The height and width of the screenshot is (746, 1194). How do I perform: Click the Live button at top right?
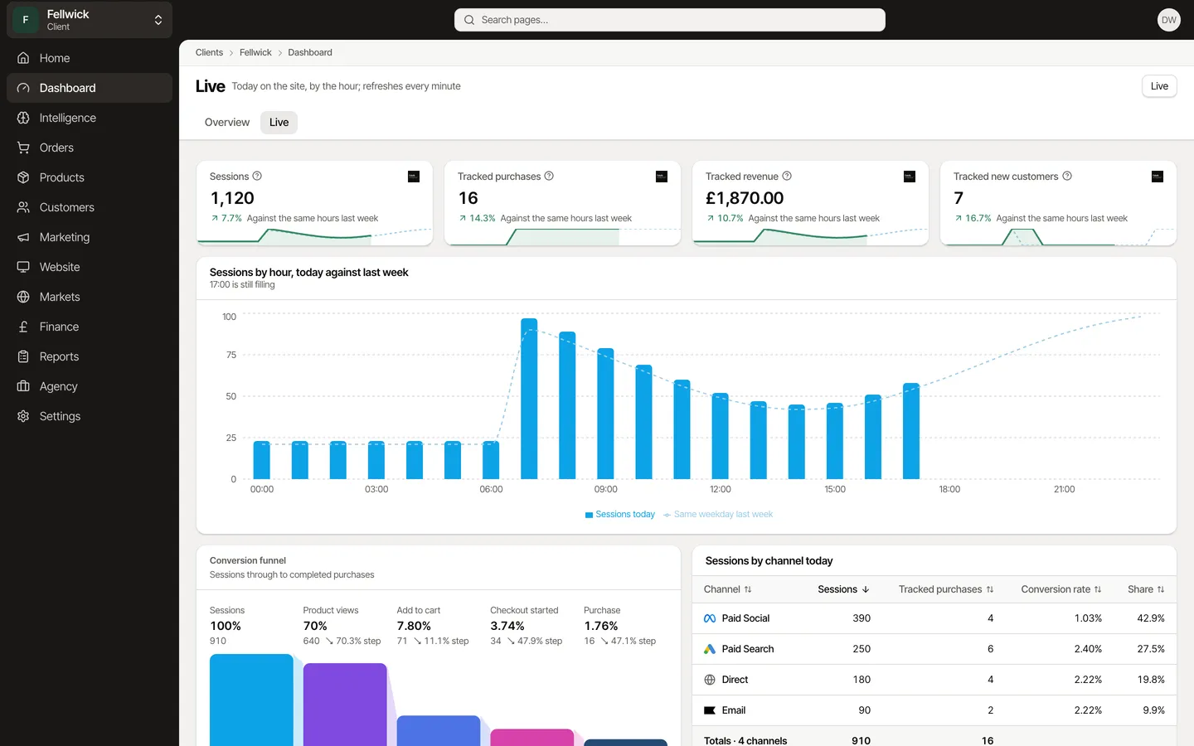(1159, 86)
